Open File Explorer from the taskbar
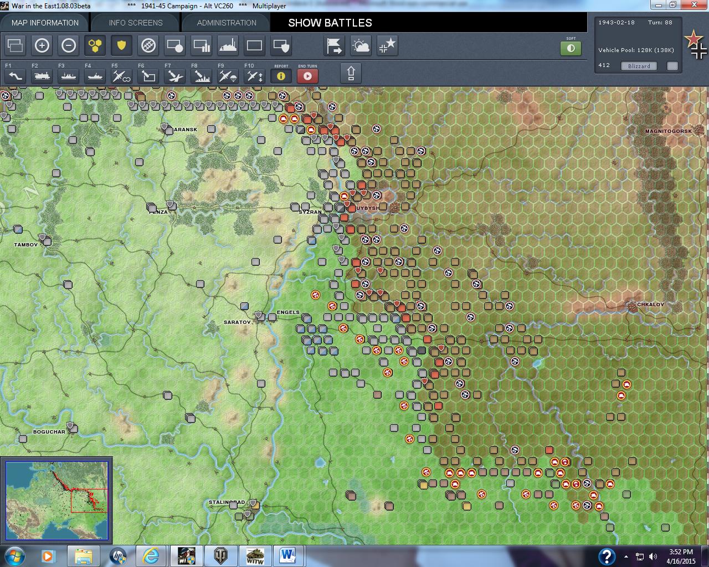The width and height of the screenshot is (709, 567). point(83,555)
